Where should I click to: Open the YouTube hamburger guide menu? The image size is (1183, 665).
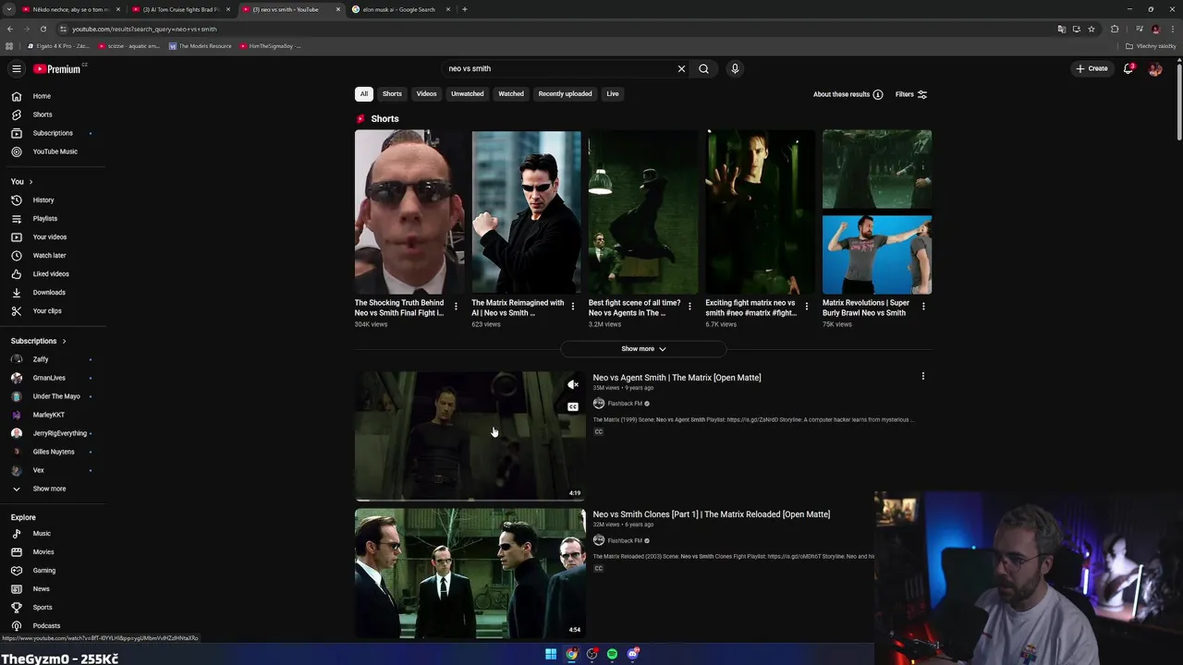[16, 68]
